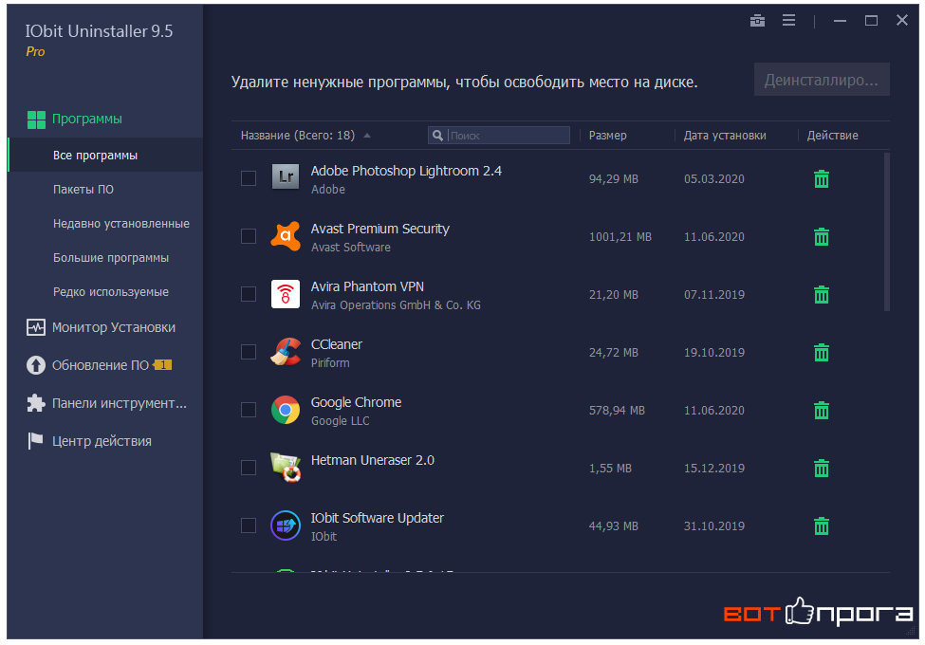Select the Adobe Photoshop Lightroom 2.4 name
Screen dimensions: 925x645
[x=406, y=171]
